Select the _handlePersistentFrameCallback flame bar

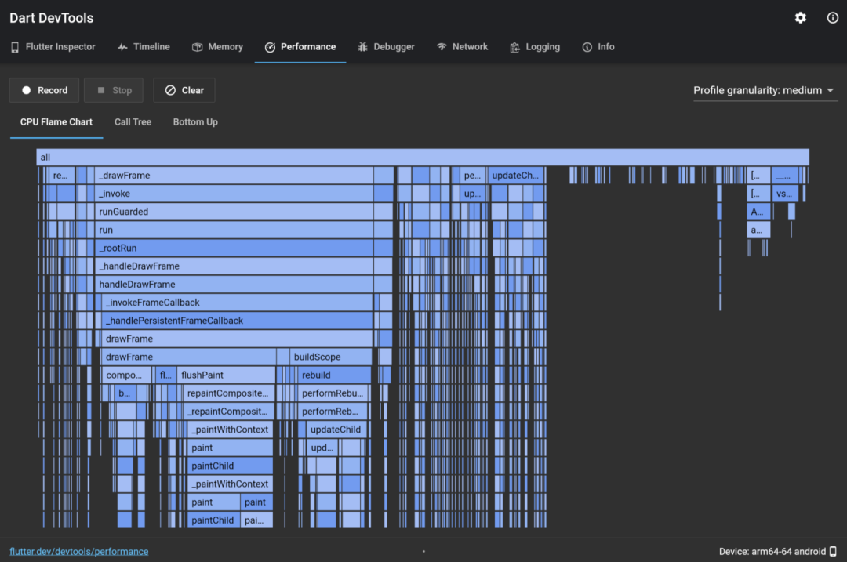coord(237,321)
